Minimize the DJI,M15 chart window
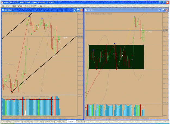 point(75,10)
